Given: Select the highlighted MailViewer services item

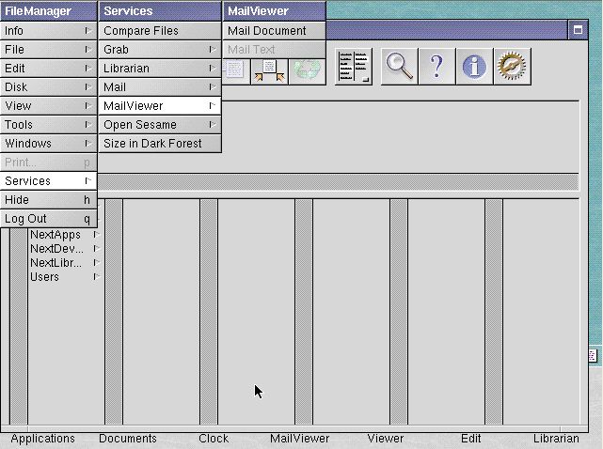Looking at the screenshot, I should point(160,106).
